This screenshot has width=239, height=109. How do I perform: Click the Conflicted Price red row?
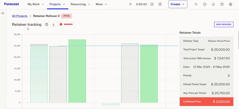(x=206, y=102)
